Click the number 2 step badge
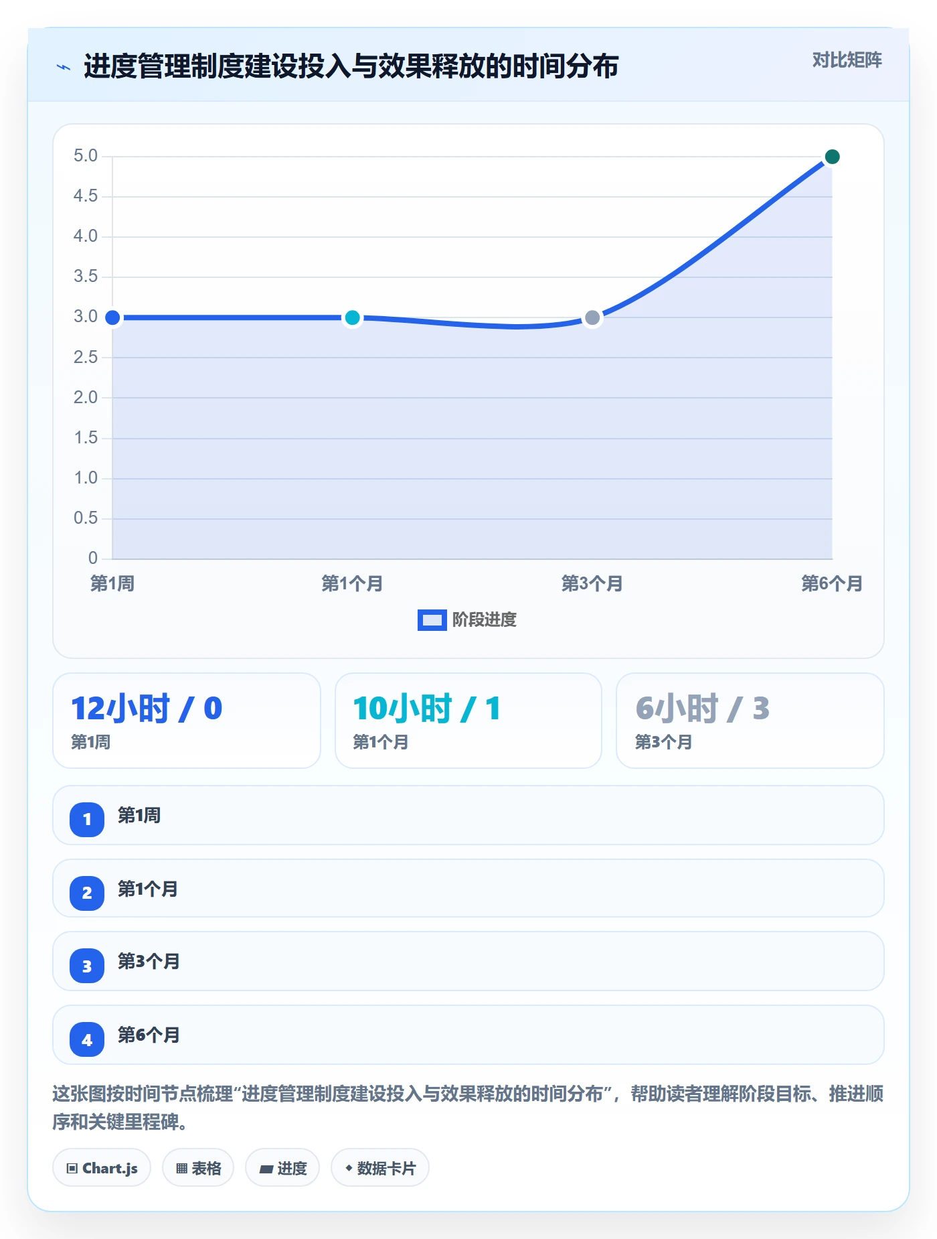 pos(87,893)
